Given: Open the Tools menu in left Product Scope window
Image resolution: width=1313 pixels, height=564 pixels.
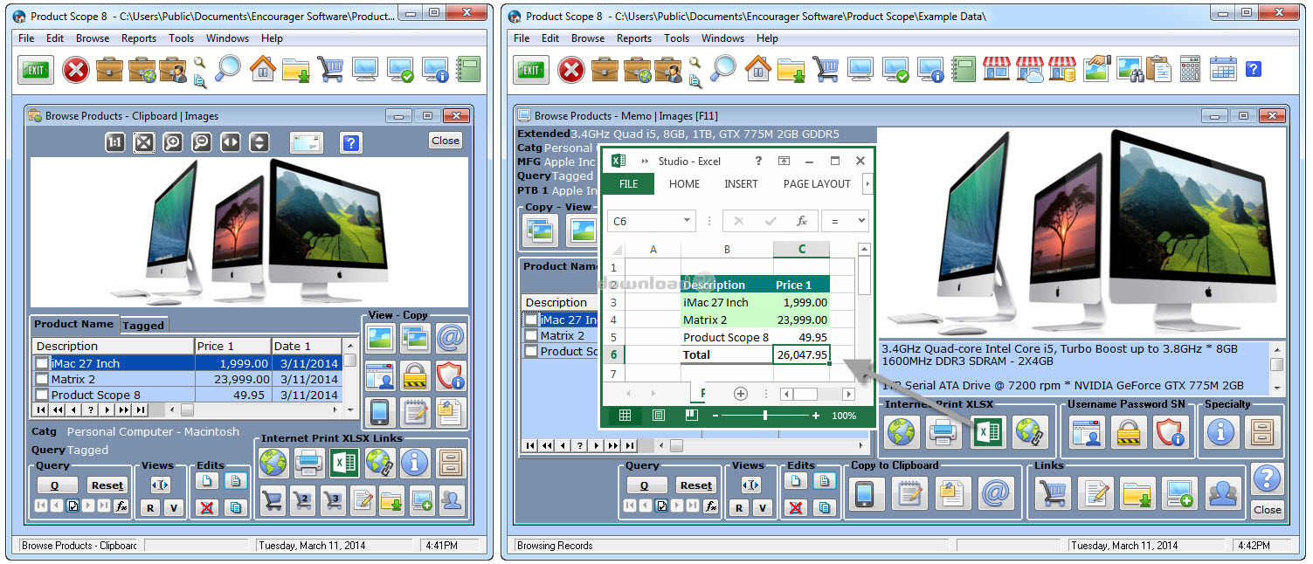Looking at the screenshot, I should click(x=182, y=38).
